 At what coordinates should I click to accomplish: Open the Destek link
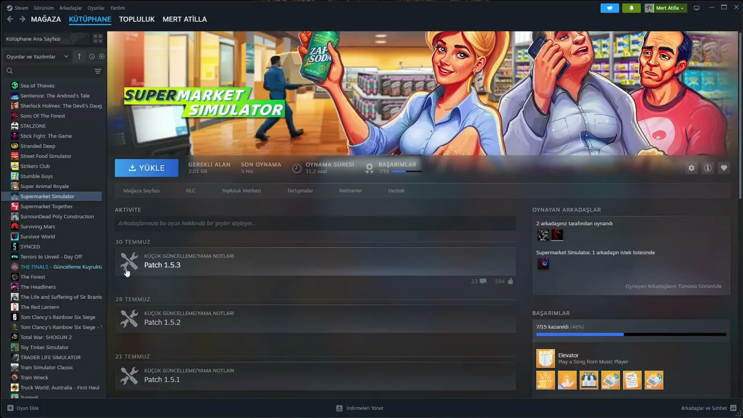tap(396, 190)
